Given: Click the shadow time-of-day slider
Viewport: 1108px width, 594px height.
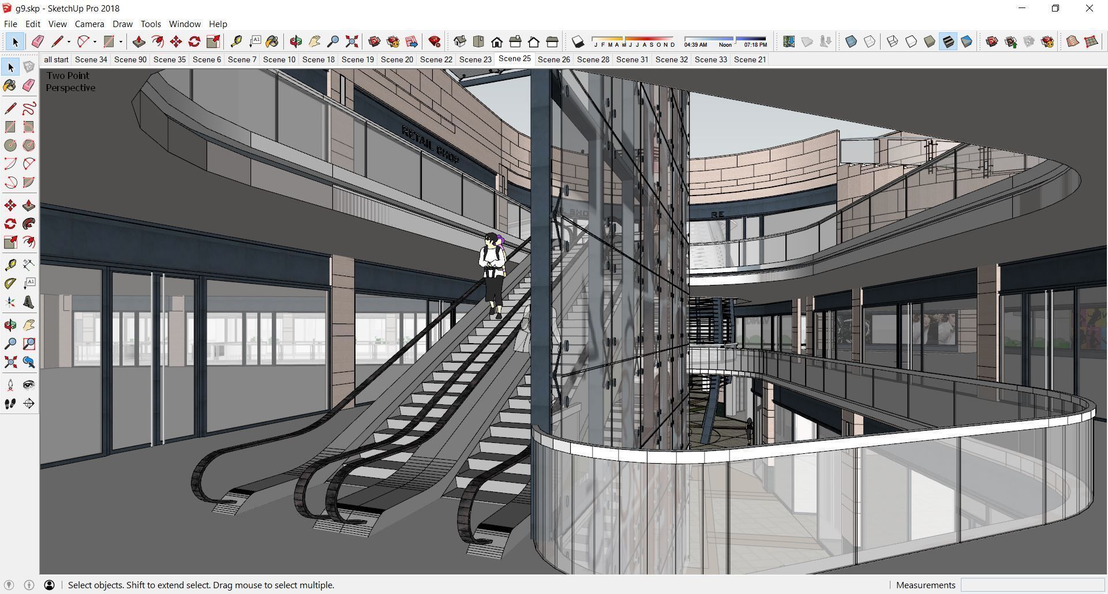Looking at the screenshot, I should [x=726, y=42].
